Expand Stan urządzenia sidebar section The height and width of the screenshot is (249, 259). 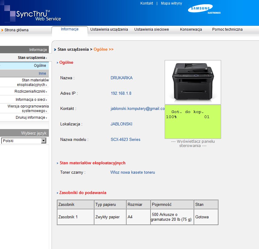[32, 57]
